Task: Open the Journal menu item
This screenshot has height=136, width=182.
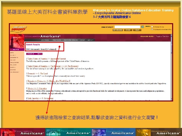Action: [x=45, y=40]
